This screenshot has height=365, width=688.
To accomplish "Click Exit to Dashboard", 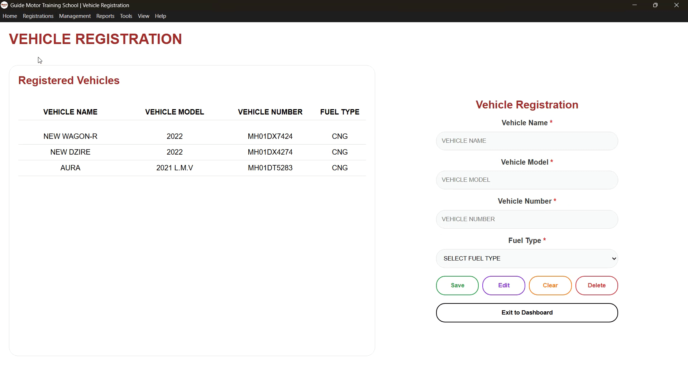I will 527,312.
